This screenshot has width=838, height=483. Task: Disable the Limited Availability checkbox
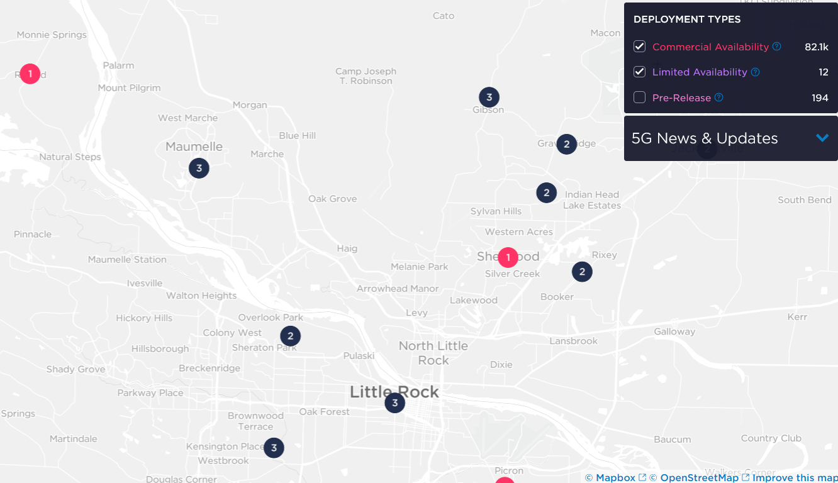(640, 72)
